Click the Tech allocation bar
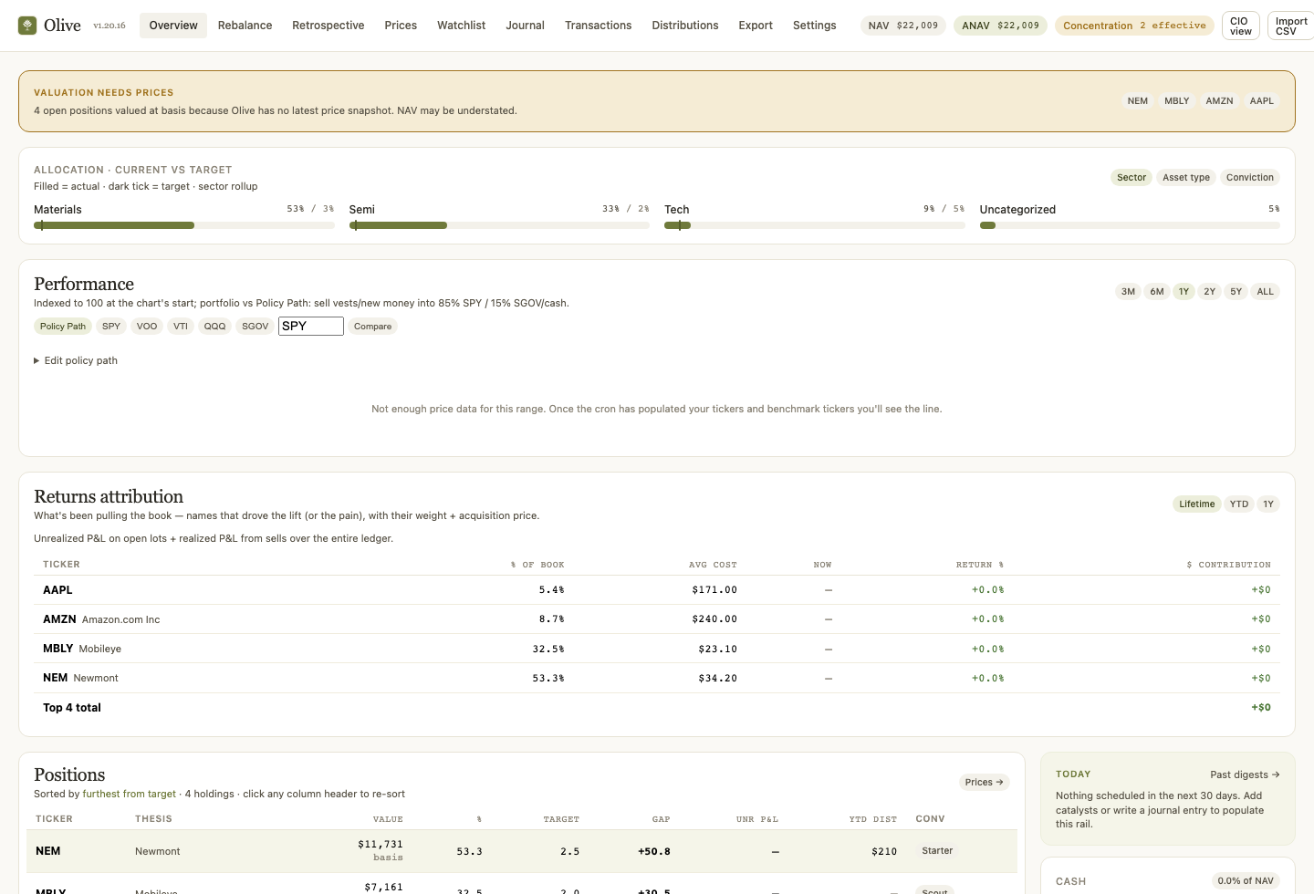Image resolution: width=1314 pixels, height=894 pixels. (x=815, y=225)
